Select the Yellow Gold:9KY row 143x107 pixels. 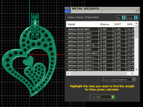pyautogui.click(x=100, y=29)
